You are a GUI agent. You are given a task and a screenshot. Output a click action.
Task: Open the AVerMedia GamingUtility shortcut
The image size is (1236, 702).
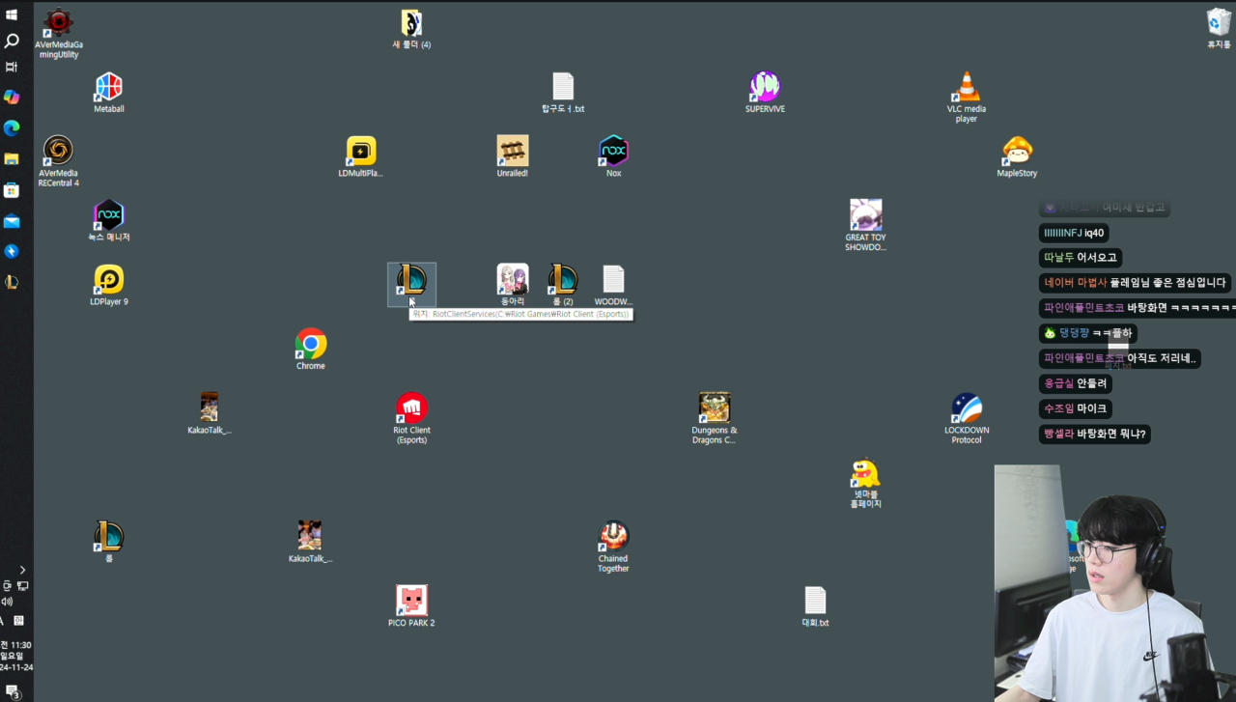point(58,34)
